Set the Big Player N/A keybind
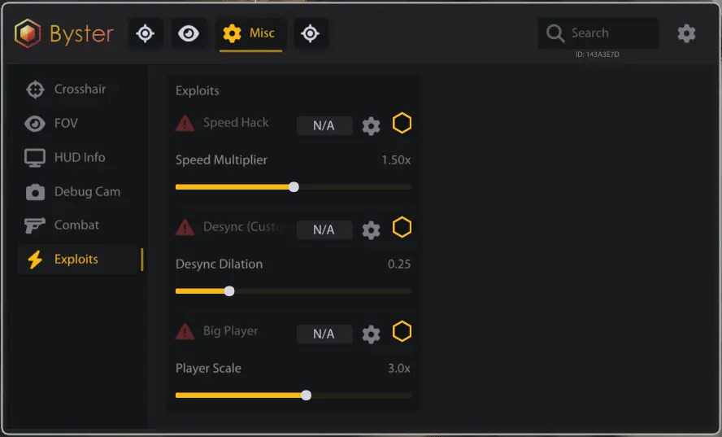This screenshot has width=722, height=437. coord(324,334)
